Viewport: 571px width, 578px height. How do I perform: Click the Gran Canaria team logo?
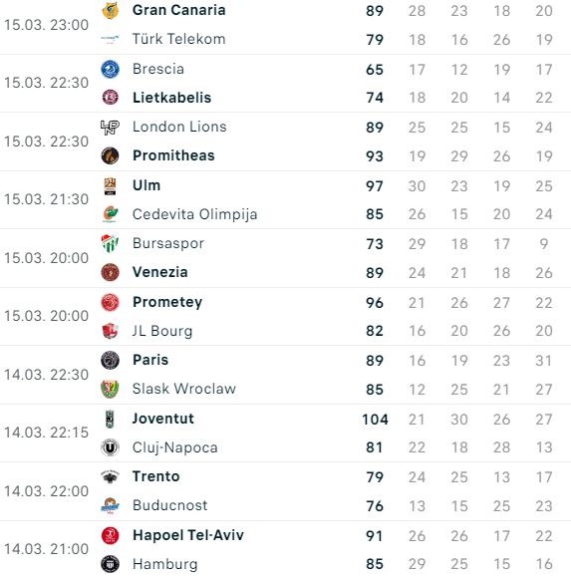click(111, 10)
